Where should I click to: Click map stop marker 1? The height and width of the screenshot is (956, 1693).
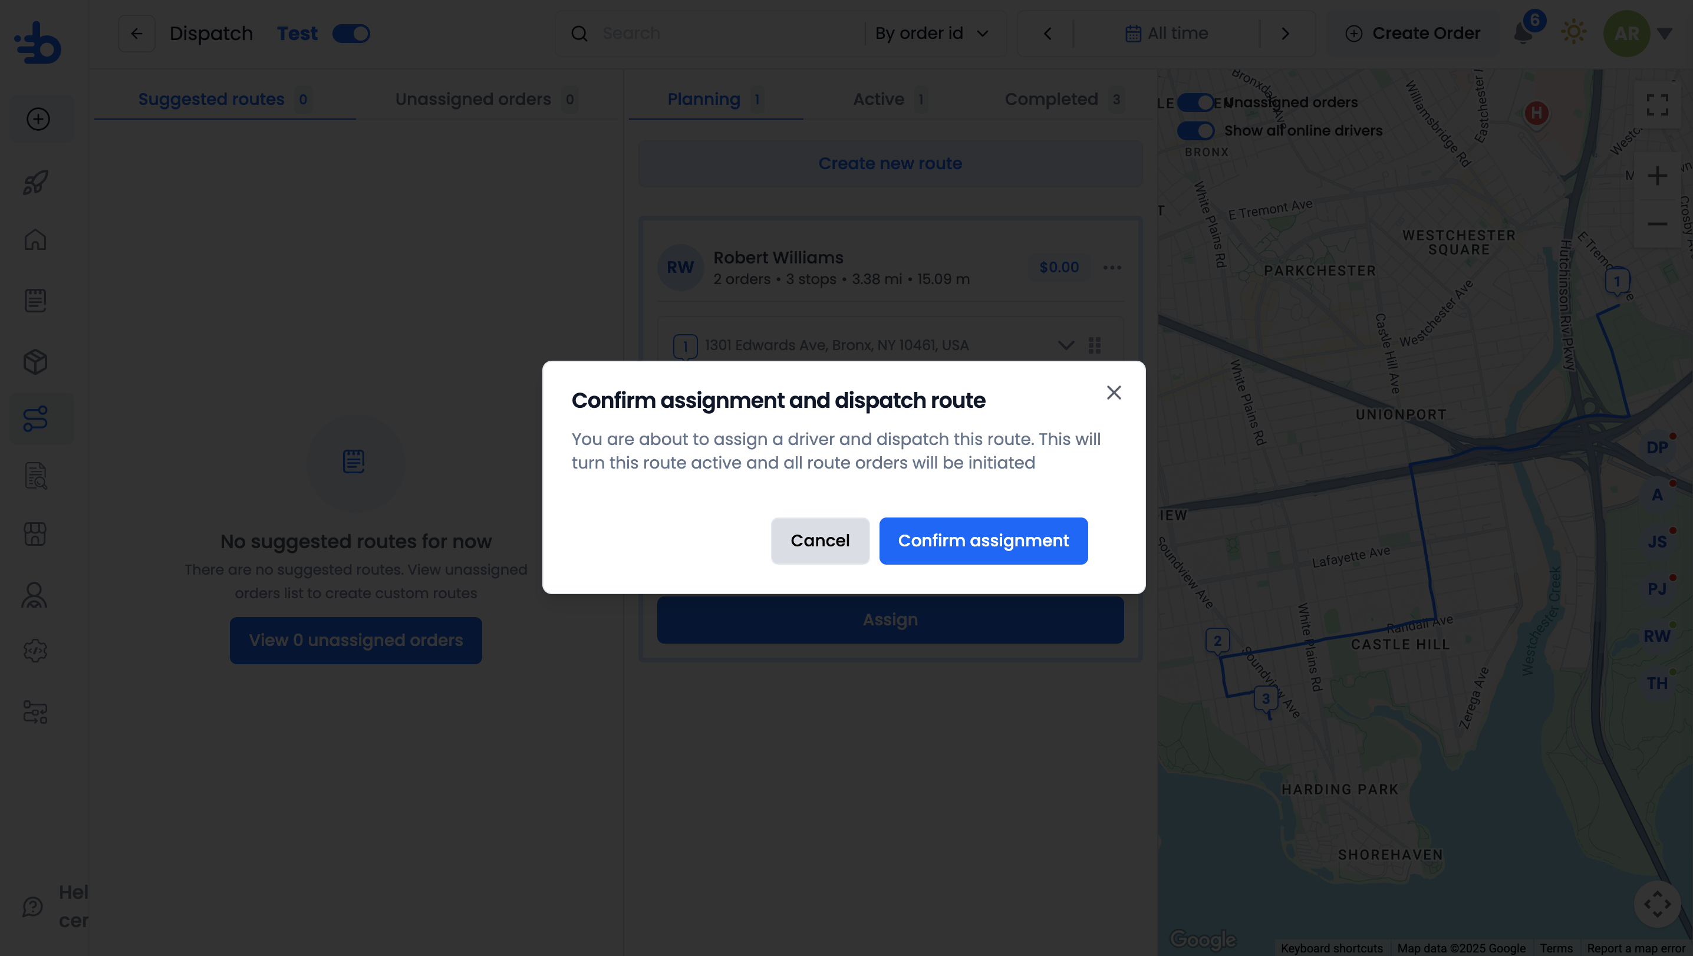(x=1617, y=282)
